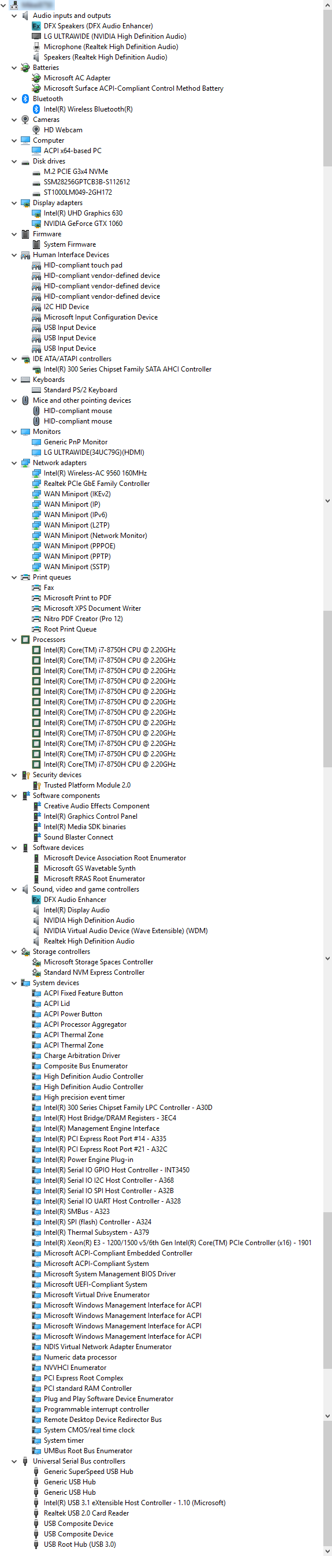Click the System Firmware chip icon

(36, 244)
